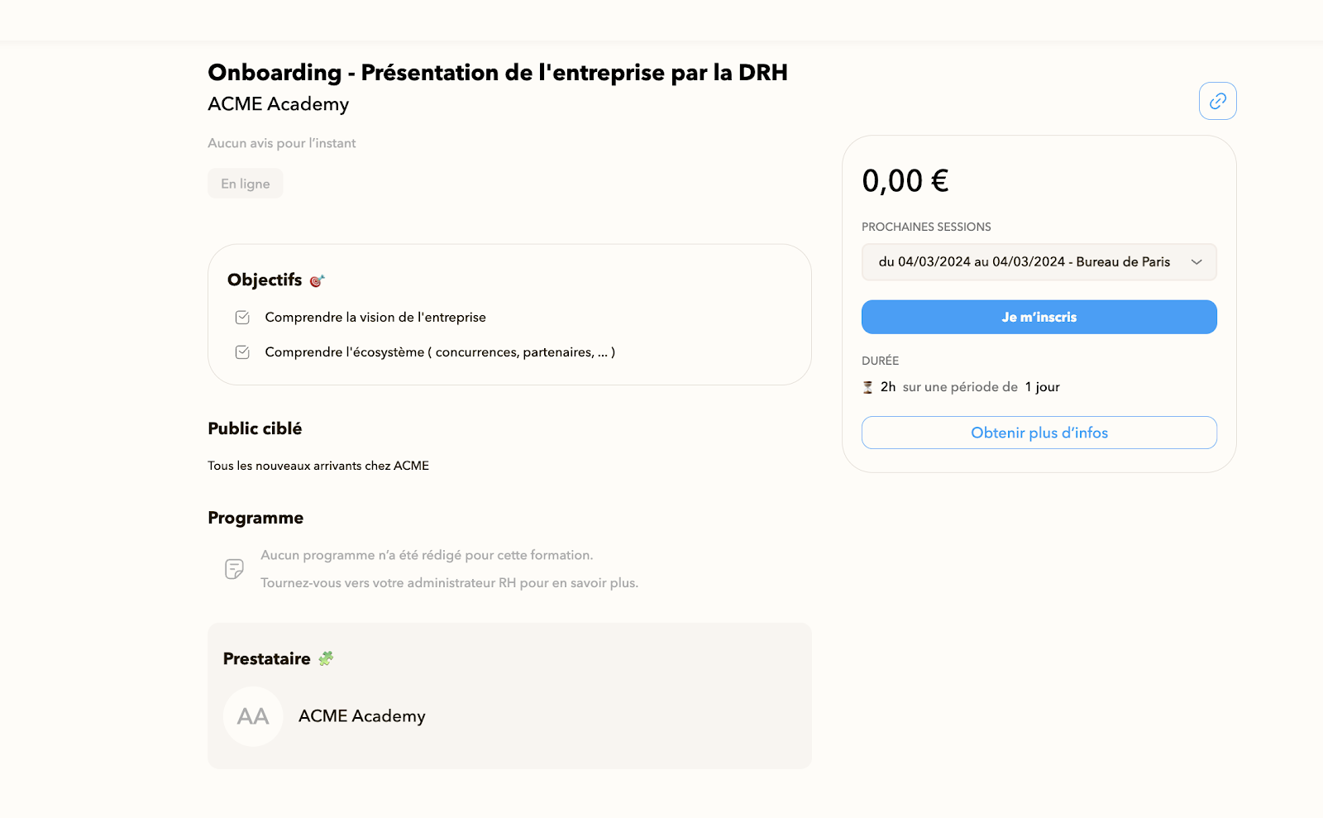
Task: Click the puzzle piece icon beside Prestataire
Action: (326, 658)
